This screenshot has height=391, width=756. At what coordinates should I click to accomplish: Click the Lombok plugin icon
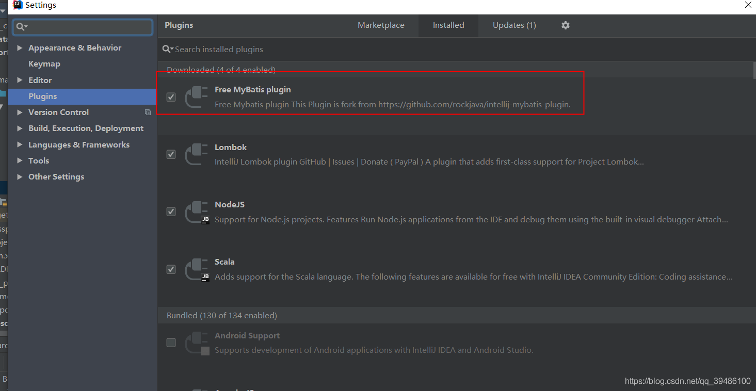(196, 154)
